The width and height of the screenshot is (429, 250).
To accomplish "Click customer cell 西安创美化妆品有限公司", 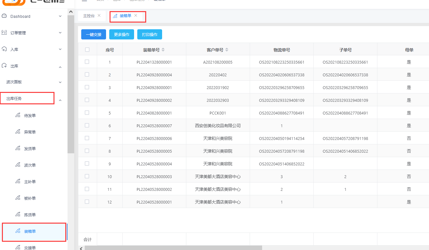I will tap(218, 126).
